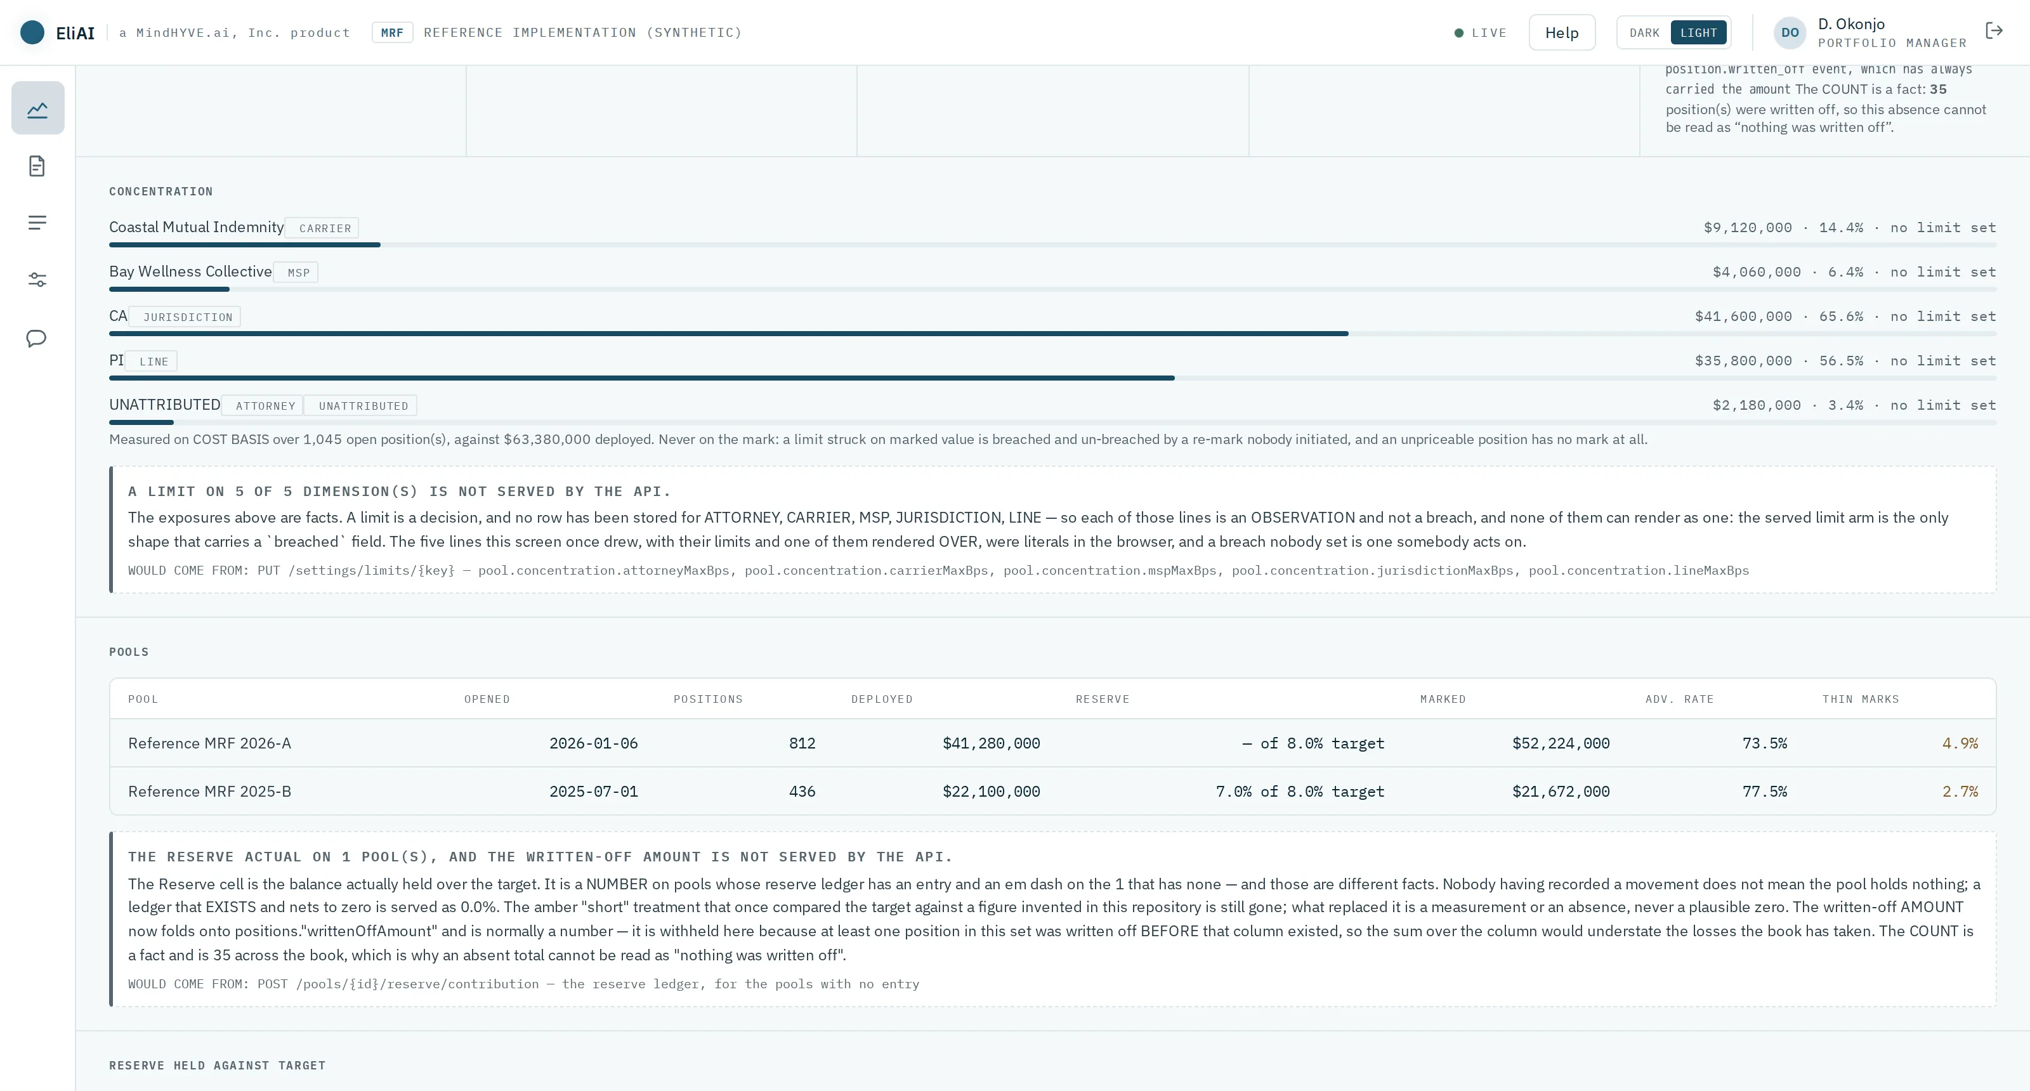Screen dimensions: 2030x1091
Task: Click the THIN MARKS column header
Action: (x=1860, y=699)
